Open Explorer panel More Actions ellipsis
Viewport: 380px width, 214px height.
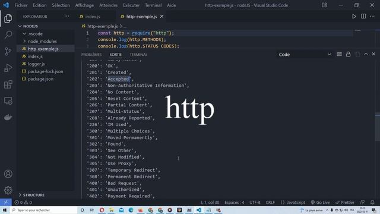click(x=66, y=17)
